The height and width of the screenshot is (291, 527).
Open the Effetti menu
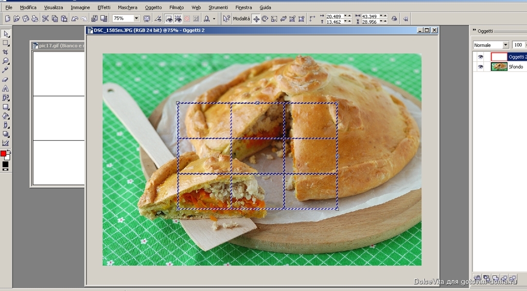(104, 7)
